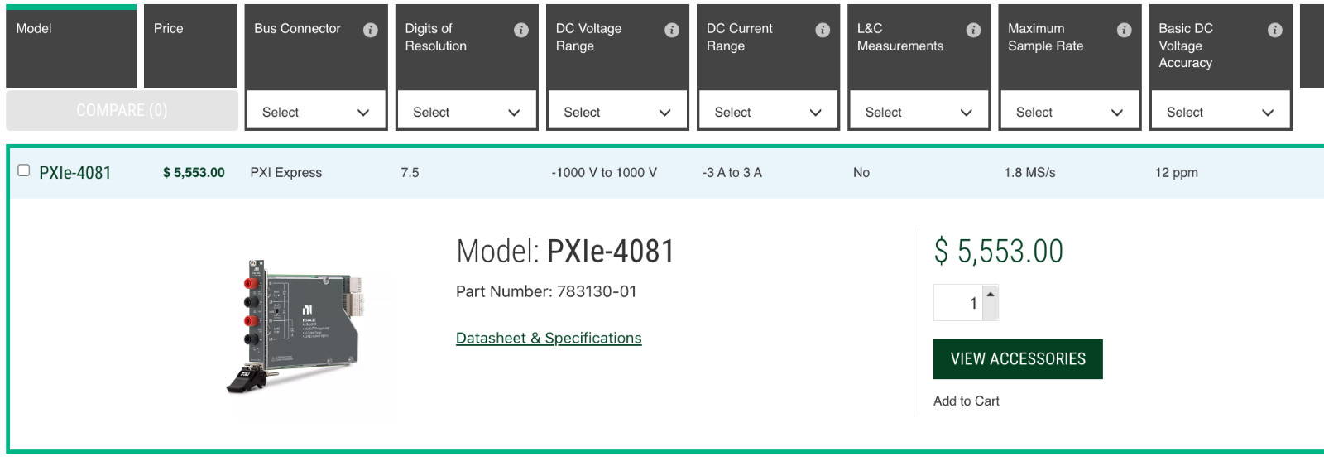Open the DC Voltage Range Select dropdown
This screenshot has height=461, width=1324.
(617, 112)
